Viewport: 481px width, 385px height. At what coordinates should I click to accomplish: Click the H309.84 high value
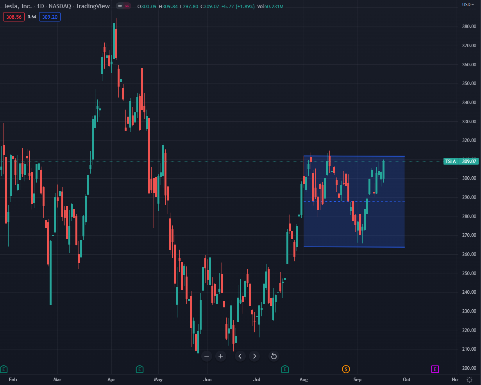tap(168, 6)
